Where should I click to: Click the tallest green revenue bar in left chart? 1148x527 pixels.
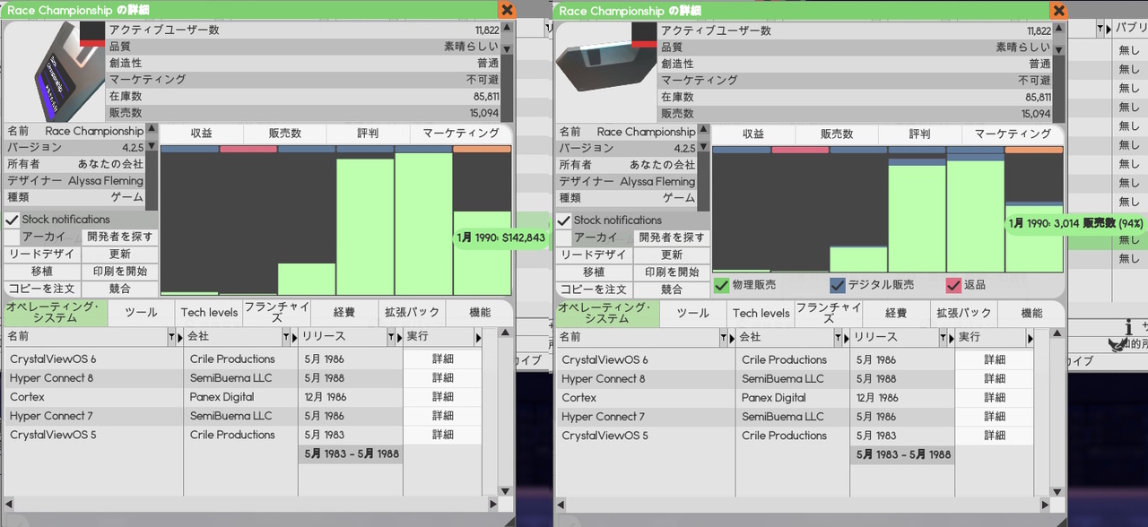(423, 223)
